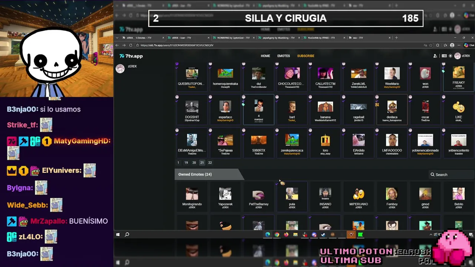Open the PetTheBarney owned emote

(x=259, y=197)
